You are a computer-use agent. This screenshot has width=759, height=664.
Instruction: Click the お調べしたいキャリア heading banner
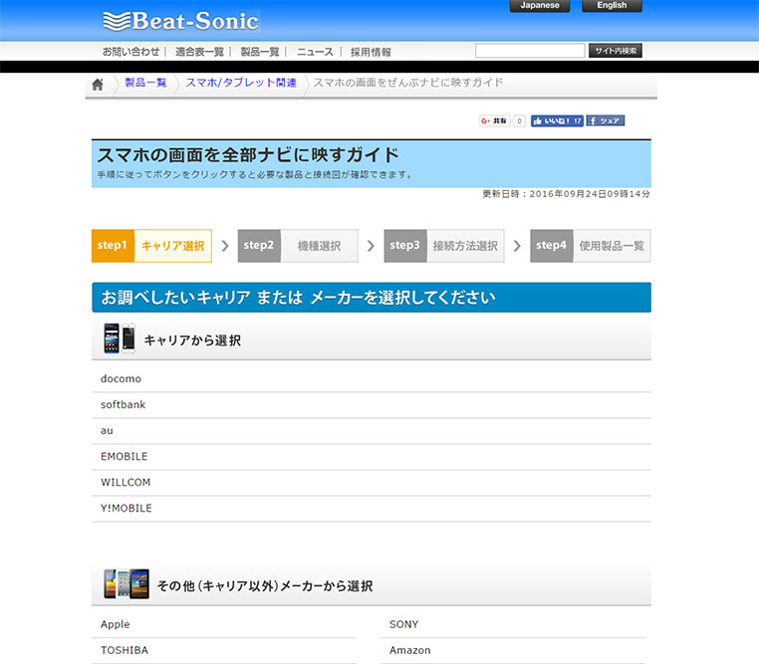click(x=372, y=298)
